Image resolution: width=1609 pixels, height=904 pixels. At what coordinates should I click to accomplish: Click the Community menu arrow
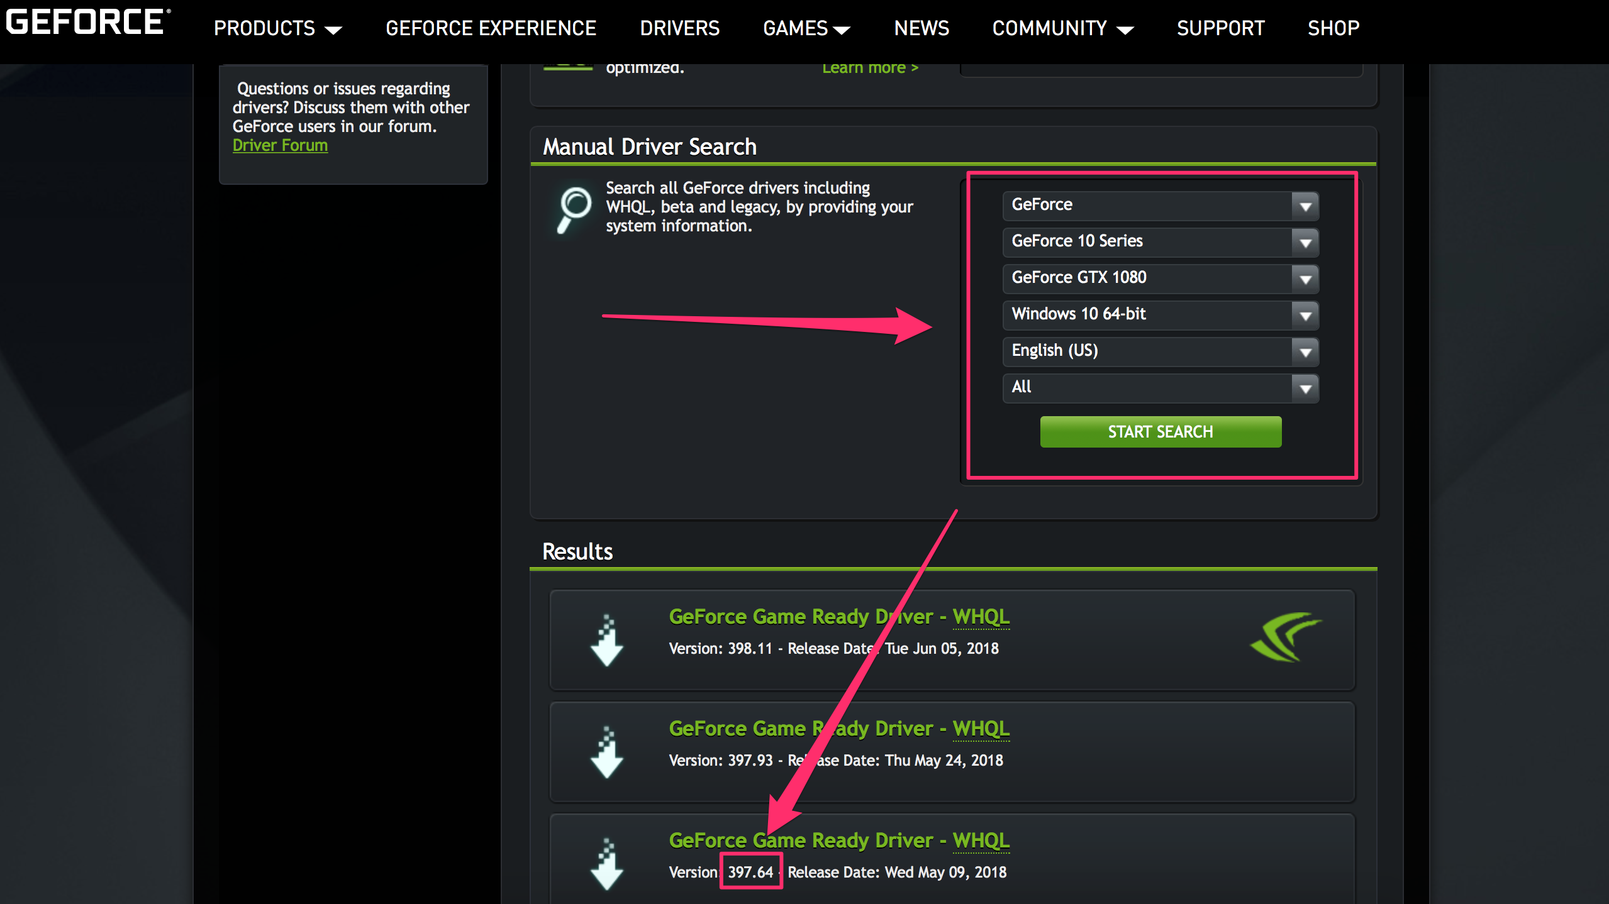1125,30
